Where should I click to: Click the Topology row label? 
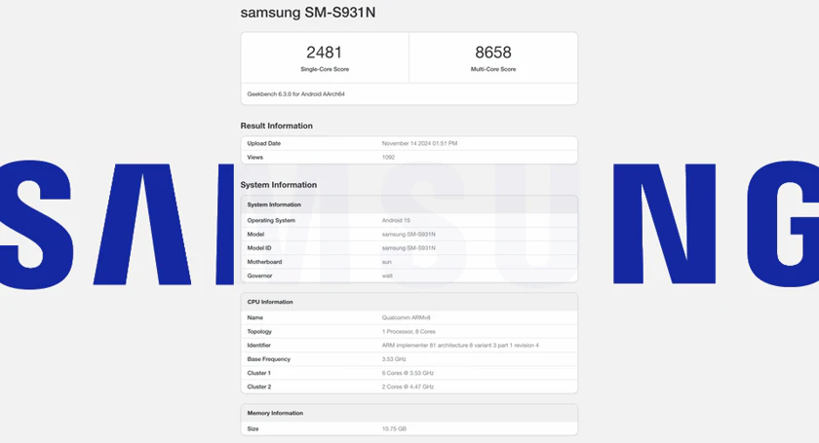(x=259, y=331)
